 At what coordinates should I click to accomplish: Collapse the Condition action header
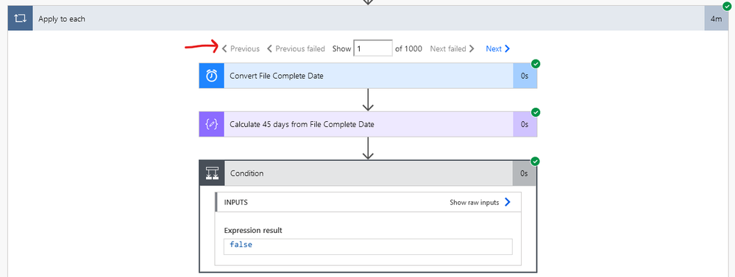pos(369,173)
